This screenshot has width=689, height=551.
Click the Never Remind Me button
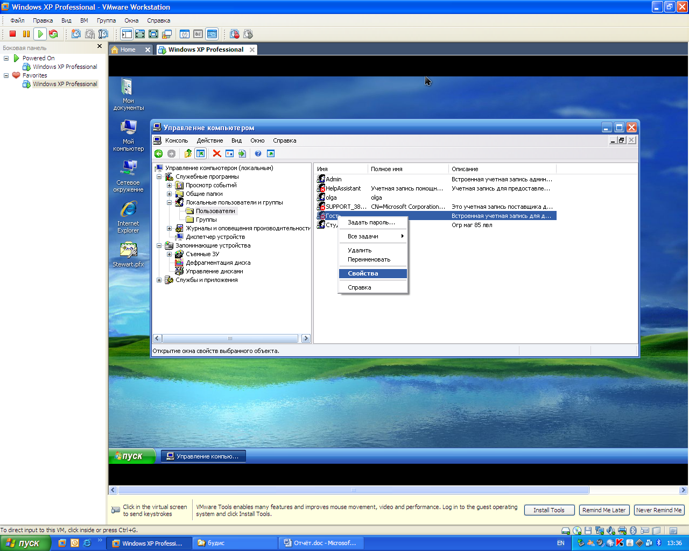[x=659, y=510]
